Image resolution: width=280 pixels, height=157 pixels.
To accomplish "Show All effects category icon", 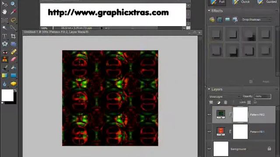I will pyautogui.click(x=235, y=19).
